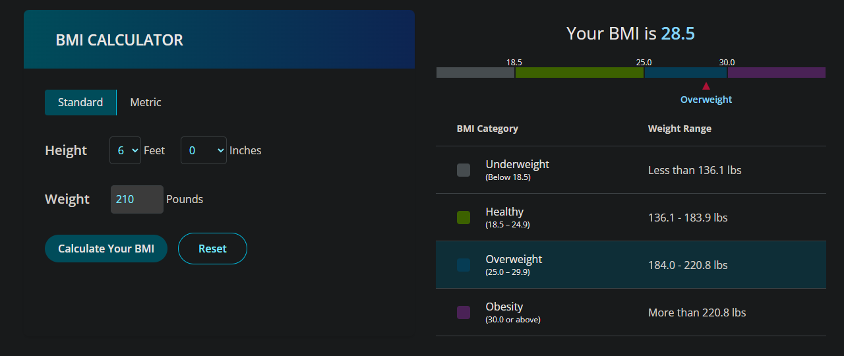Click the green Healthy color swatch

pos(464,218)
